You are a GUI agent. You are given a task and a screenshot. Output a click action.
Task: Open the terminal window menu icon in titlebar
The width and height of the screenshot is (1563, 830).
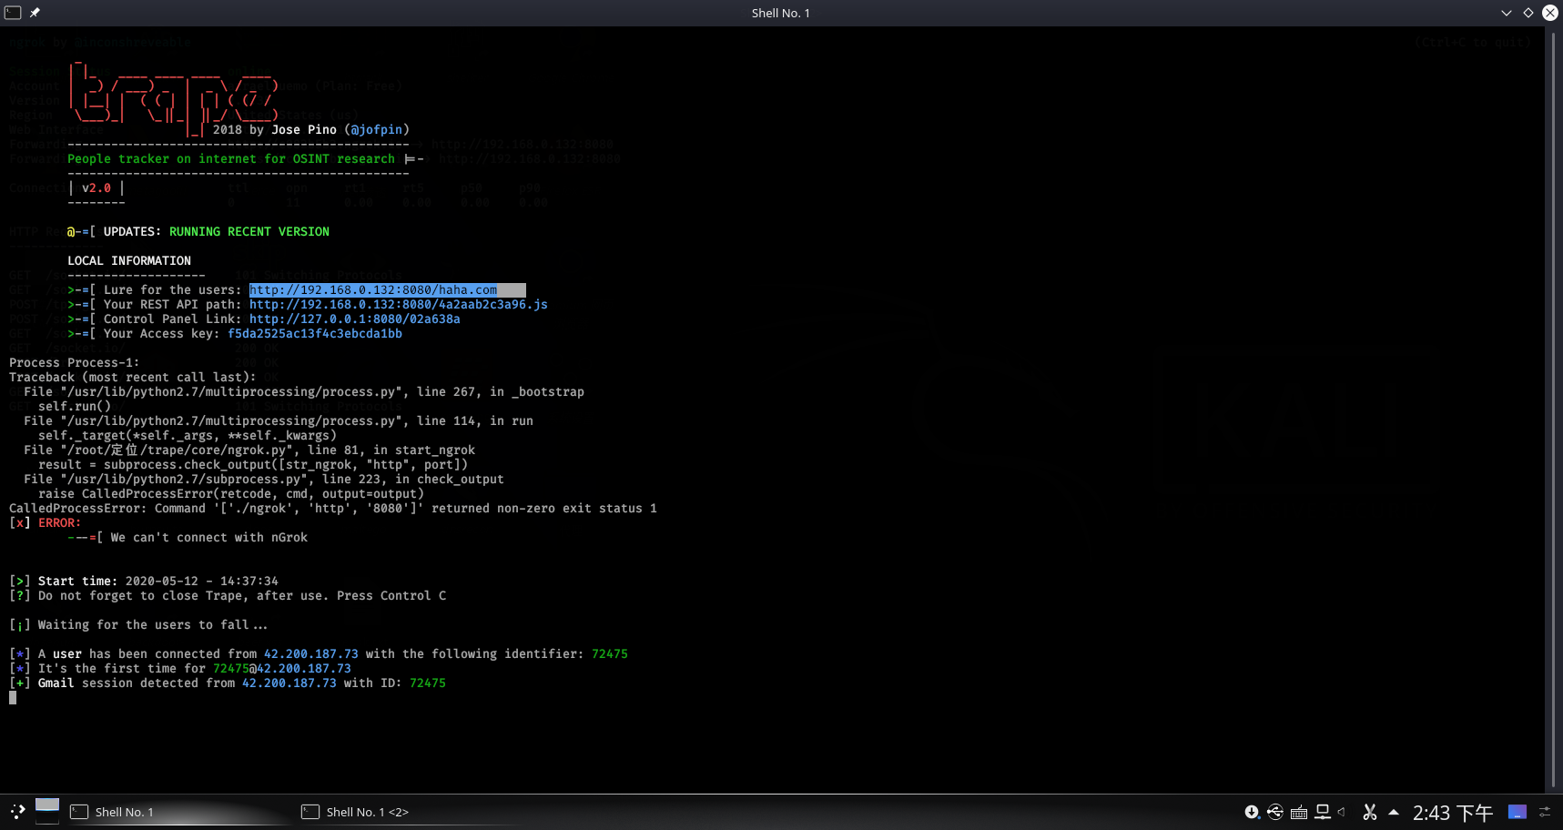(14, 13)
